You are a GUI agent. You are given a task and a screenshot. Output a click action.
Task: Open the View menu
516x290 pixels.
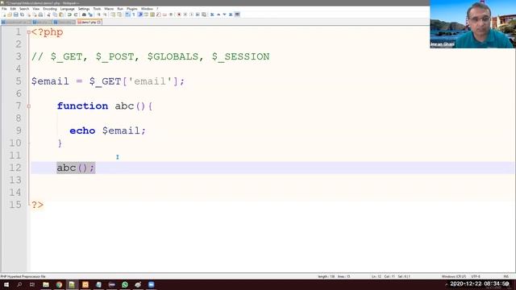point(35,9)
